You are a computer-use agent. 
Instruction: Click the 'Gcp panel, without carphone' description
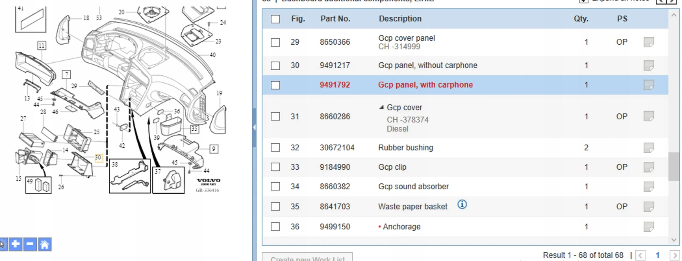point(428,66)
